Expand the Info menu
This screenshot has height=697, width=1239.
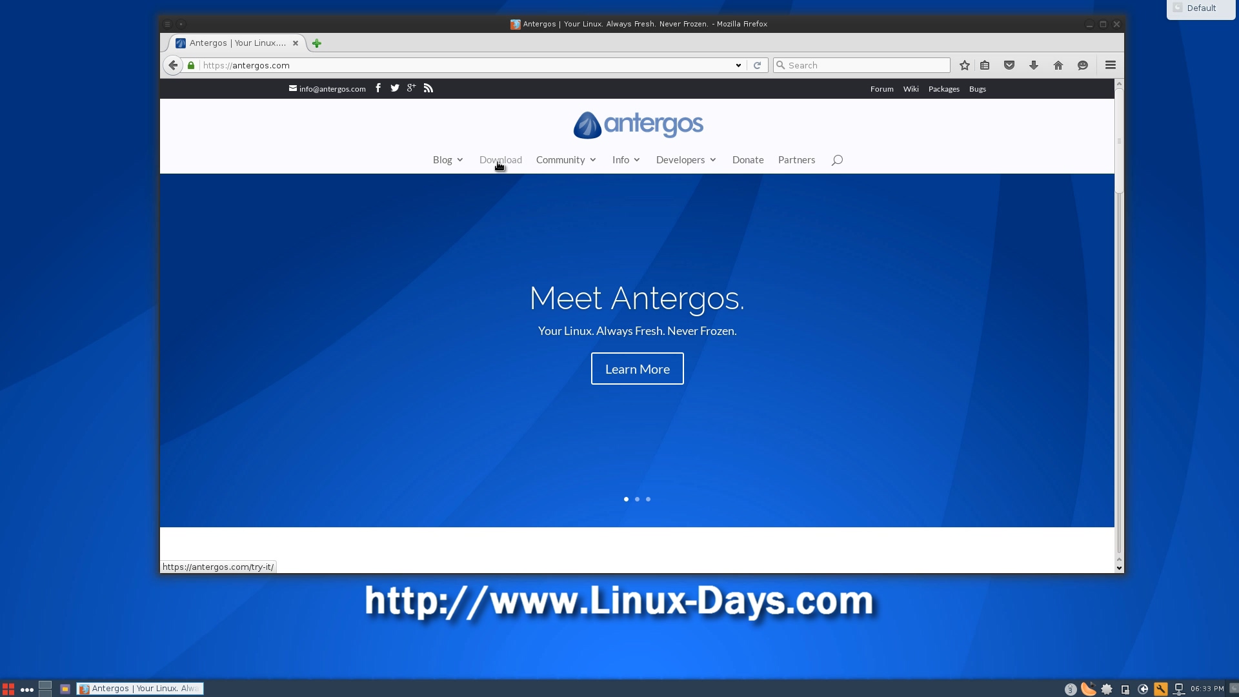click(626, 160)
